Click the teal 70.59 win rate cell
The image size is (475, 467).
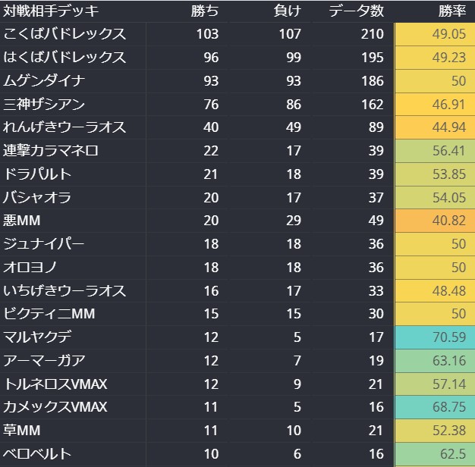434,337
